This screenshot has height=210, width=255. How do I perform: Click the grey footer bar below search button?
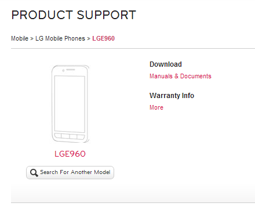133,193
